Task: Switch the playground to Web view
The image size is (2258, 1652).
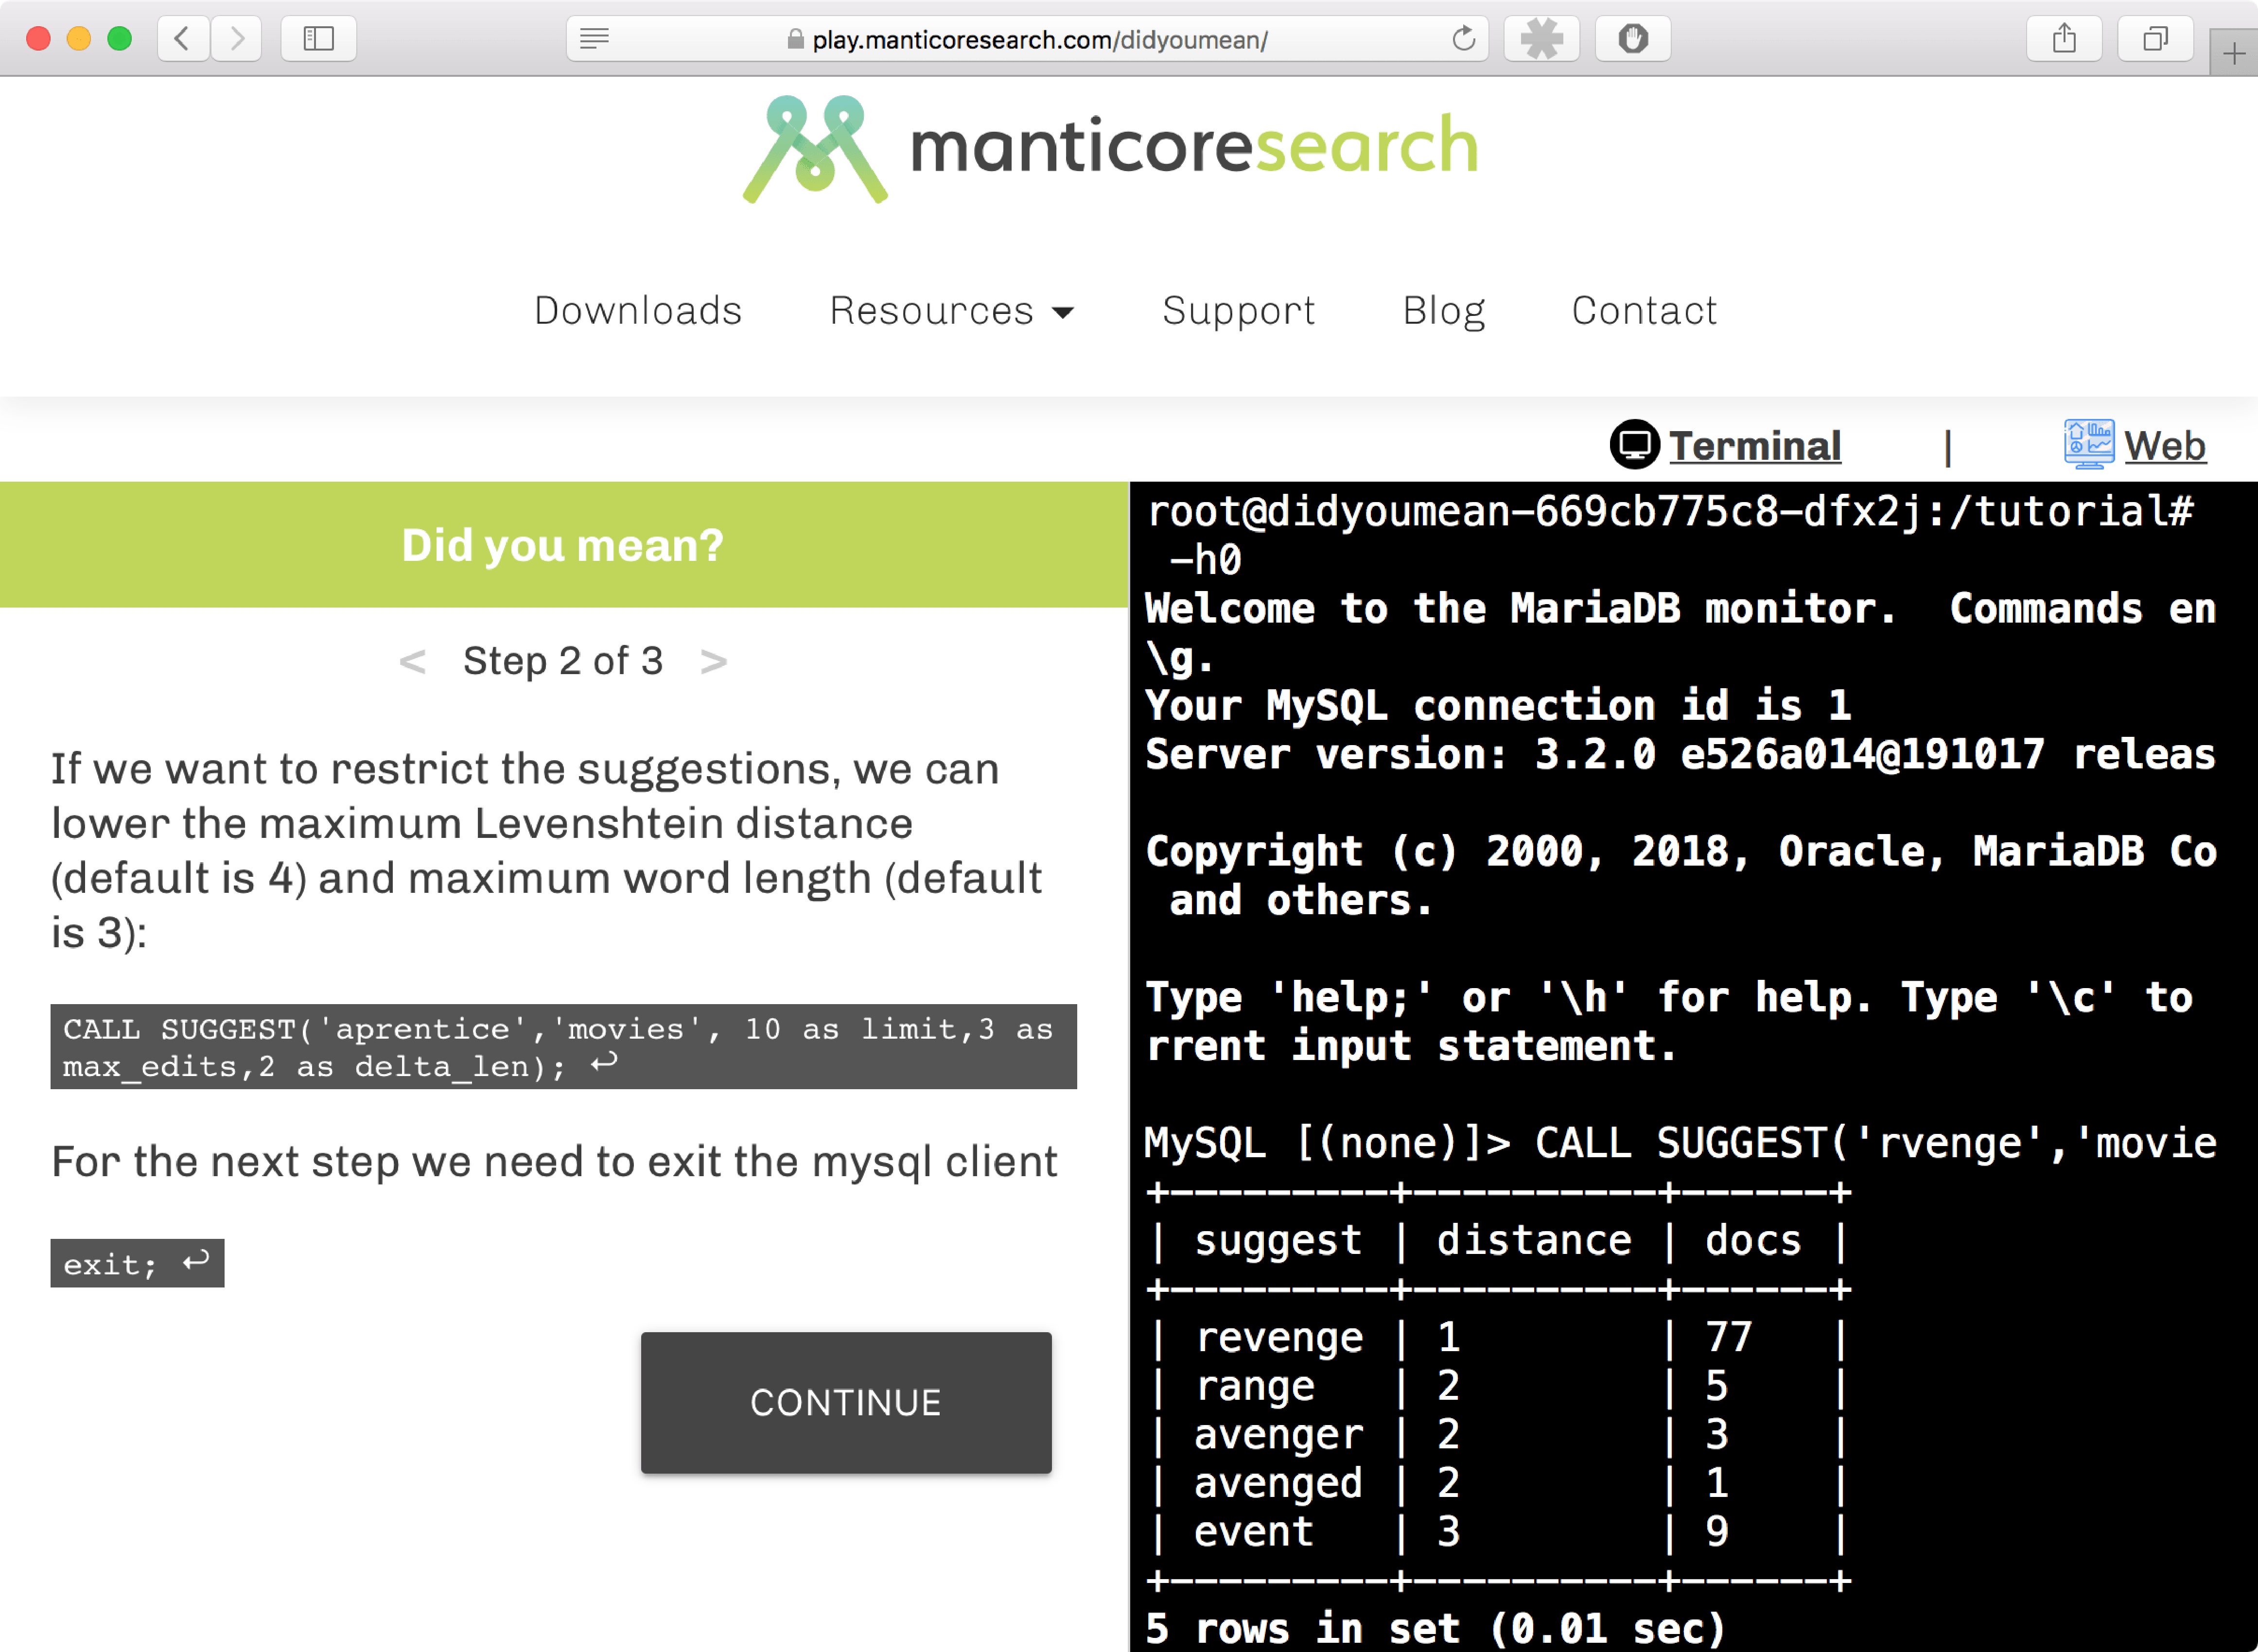Action: pos(2166,446)
